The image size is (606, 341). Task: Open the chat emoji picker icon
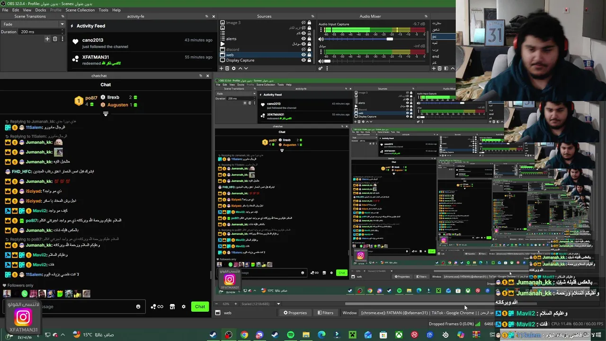[138, 306]
